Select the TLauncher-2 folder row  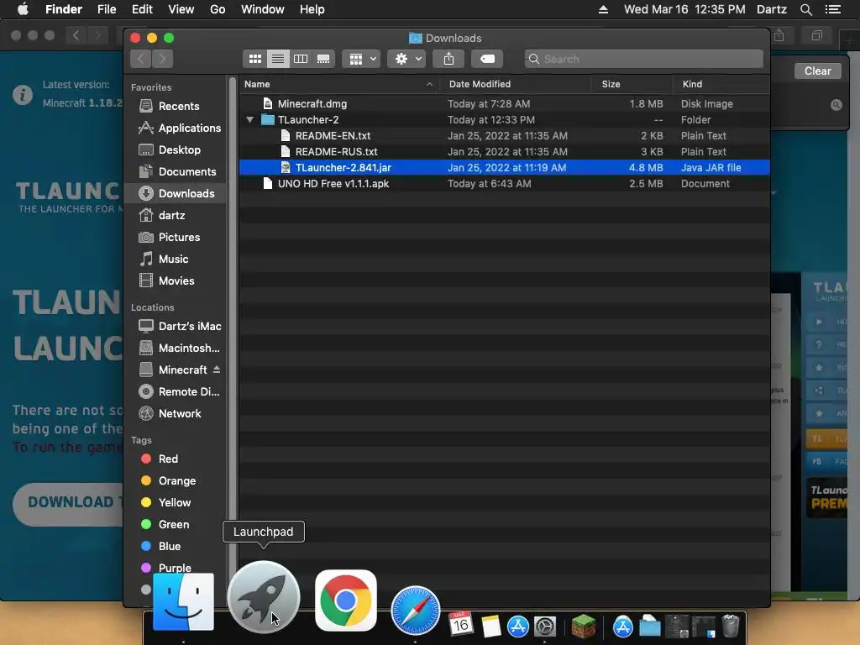click(504, 119)
